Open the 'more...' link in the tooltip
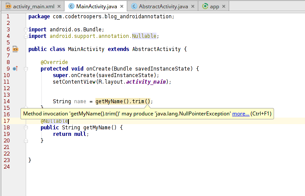The image size is (305, 196). (x=241, y=114)
